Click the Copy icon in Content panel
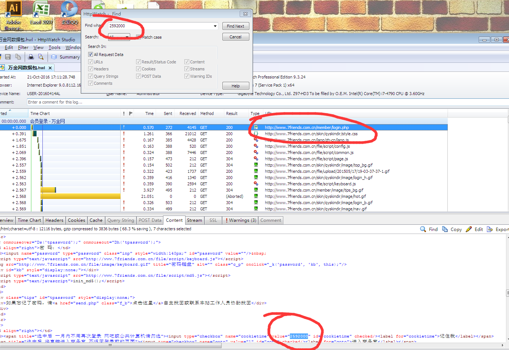The width and height of the screenshot is (509, 350). 445,229
